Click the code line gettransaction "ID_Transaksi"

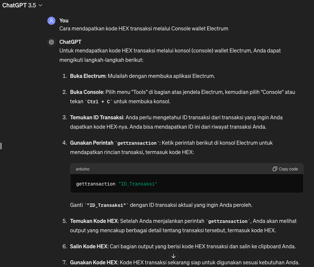(117, 184)
